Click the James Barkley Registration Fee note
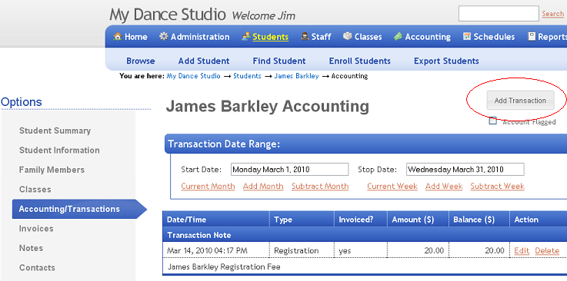This screenshot has width=567, height=281. (x=224, y=267)
